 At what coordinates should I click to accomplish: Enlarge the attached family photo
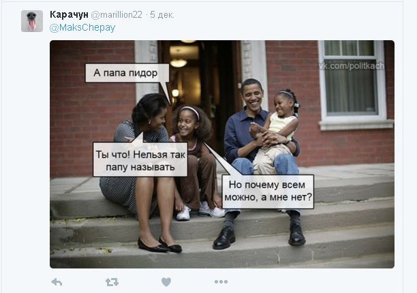tap(222, 154)
